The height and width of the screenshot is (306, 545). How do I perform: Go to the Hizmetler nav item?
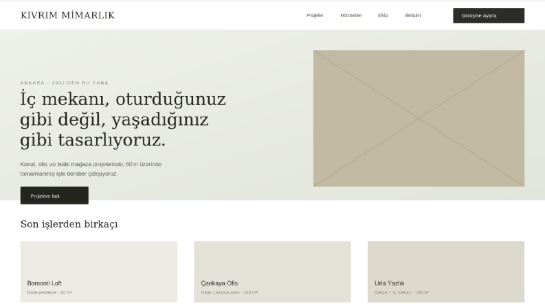[351, 15]
